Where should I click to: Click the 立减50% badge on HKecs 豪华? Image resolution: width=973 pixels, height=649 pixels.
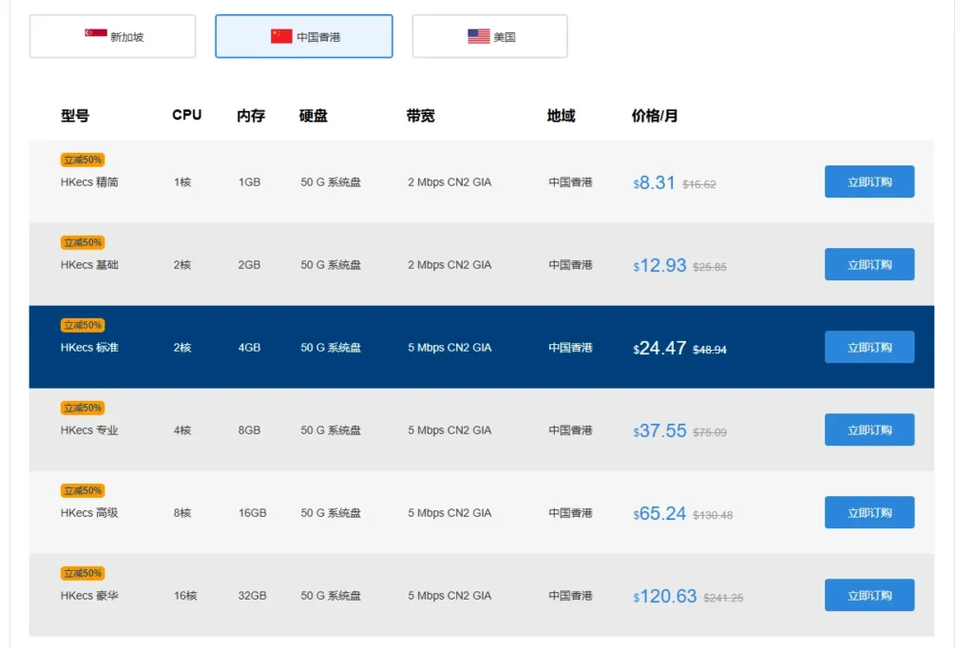[x=83, y=573]
